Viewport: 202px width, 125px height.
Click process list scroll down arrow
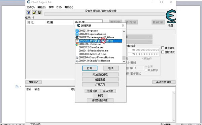[x=124, y=61]
